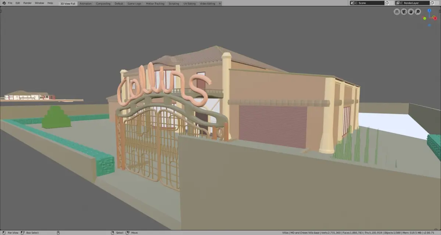Click the green bush in the yard
This screenshot has height=235, width=441.
(x=56, y=117)
